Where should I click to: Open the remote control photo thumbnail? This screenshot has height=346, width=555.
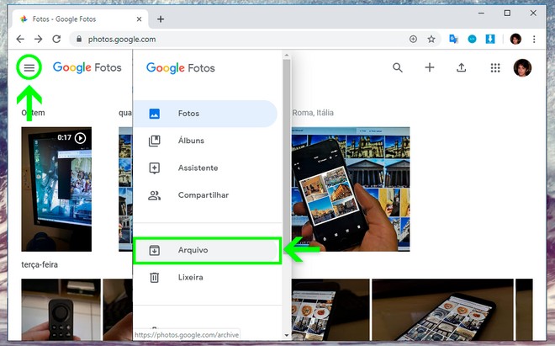click(61, 310)
